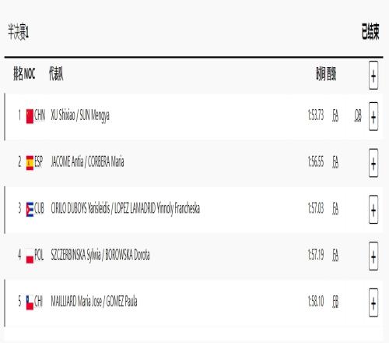Expand details for China team row
Viewport: 389px width, 343px height.
pyautogui.click(x=373, y=116)
